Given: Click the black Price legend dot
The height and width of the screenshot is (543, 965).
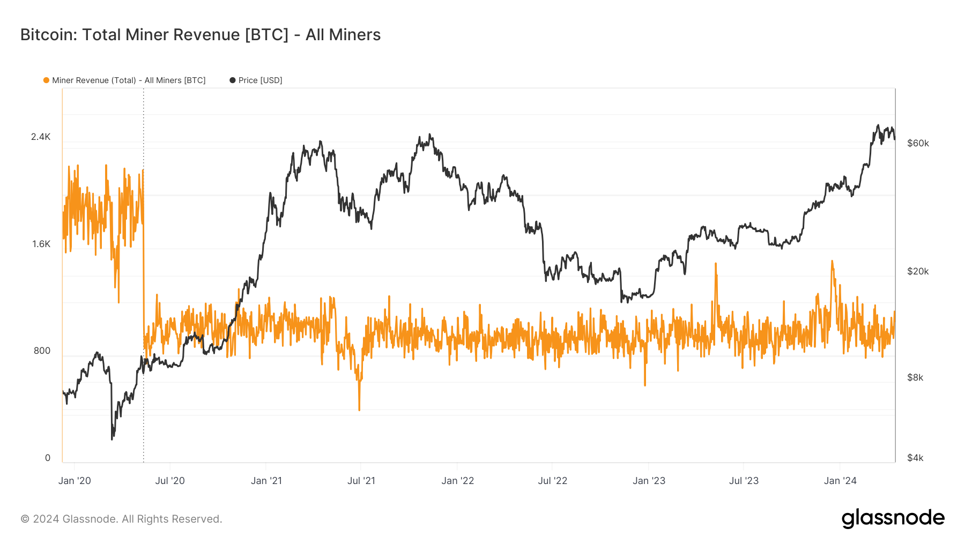Looking at the screenshot, I should tap(232, 80).
